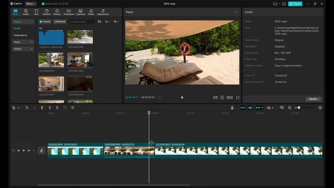This screenshot has height=188, width=334.
Task: Adjust the timeline zoom slider
Action: (x=305, y=108)
